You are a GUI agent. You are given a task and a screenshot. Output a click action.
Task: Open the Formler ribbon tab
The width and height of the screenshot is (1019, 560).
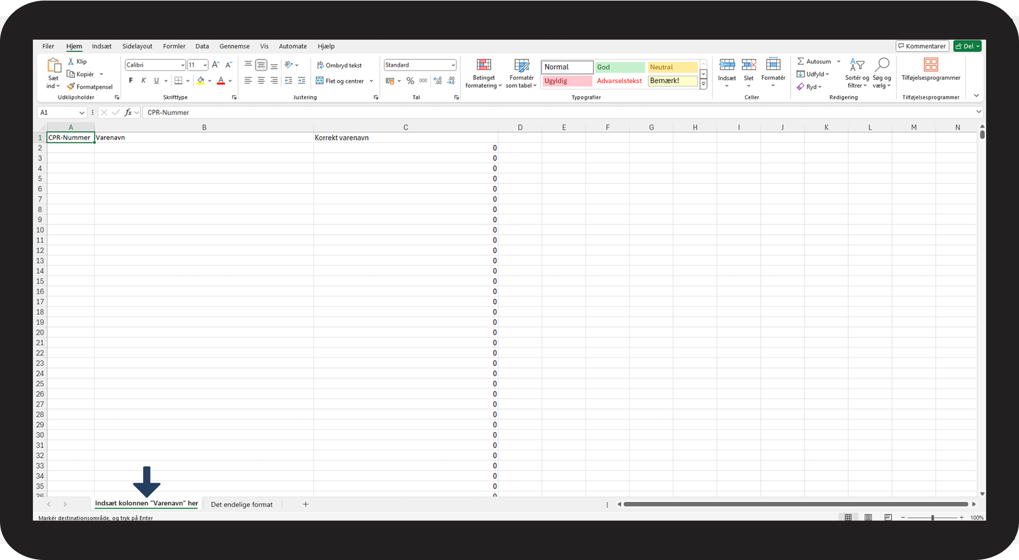pyautogui.click(x=174, y=46)
